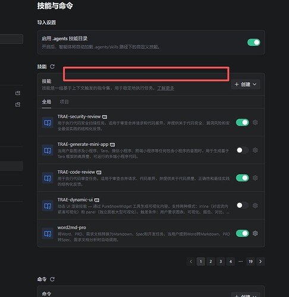Click lower open-in-window icon in left sidebar
This screenshot has height=297, width=289.
pyautogui.click(x=18, y=104)
